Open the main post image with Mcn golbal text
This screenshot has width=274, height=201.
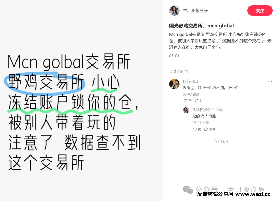(81, 101)
